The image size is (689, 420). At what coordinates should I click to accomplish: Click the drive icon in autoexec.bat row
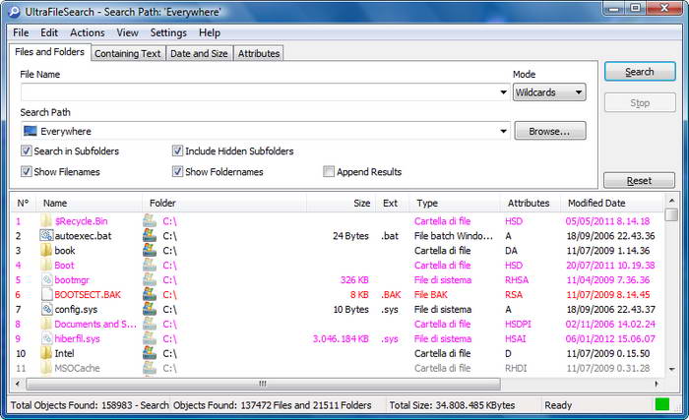point(150,235)
